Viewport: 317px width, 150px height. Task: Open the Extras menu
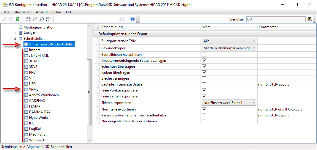click(57, 12)
